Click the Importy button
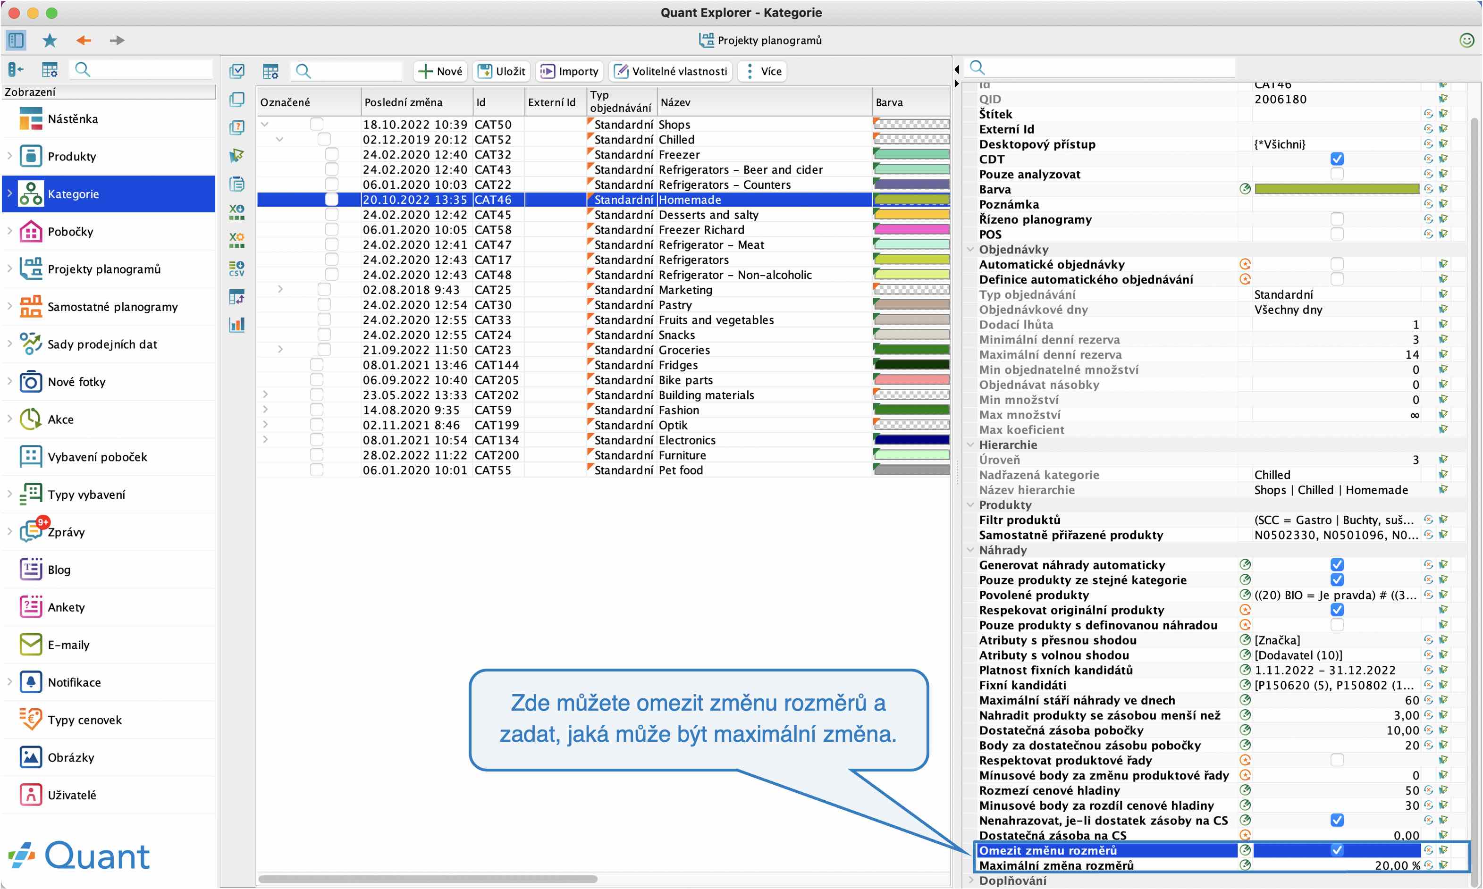The width and height of the screenshot is (1483, 889). click(569, 71)
